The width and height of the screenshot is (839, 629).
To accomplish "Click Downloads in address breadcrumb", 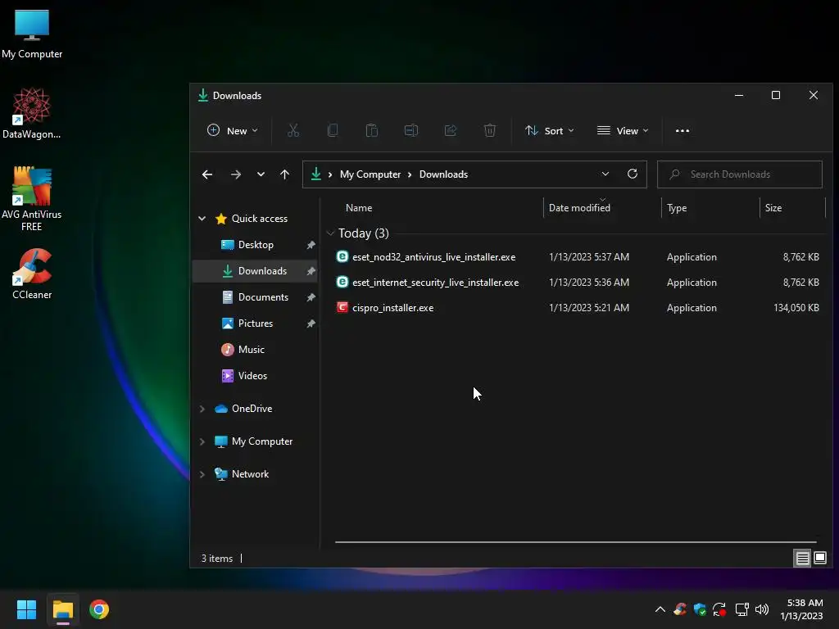I will click(443, 174).
